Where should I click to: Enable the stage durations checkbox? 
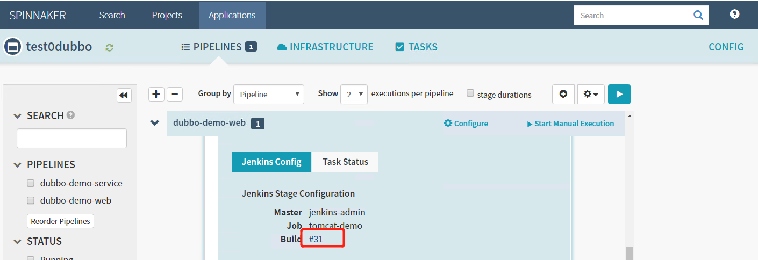point(470,93)
